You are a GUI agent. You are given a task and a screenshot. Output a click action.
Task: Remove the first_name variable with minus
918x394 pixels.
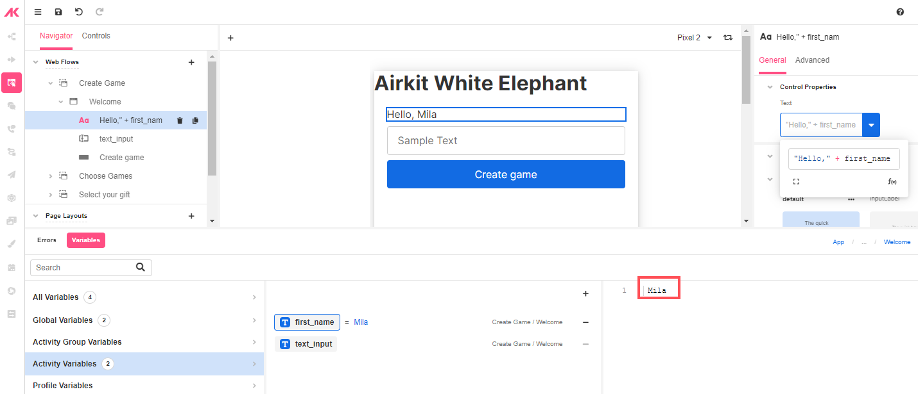coord(585,322)
